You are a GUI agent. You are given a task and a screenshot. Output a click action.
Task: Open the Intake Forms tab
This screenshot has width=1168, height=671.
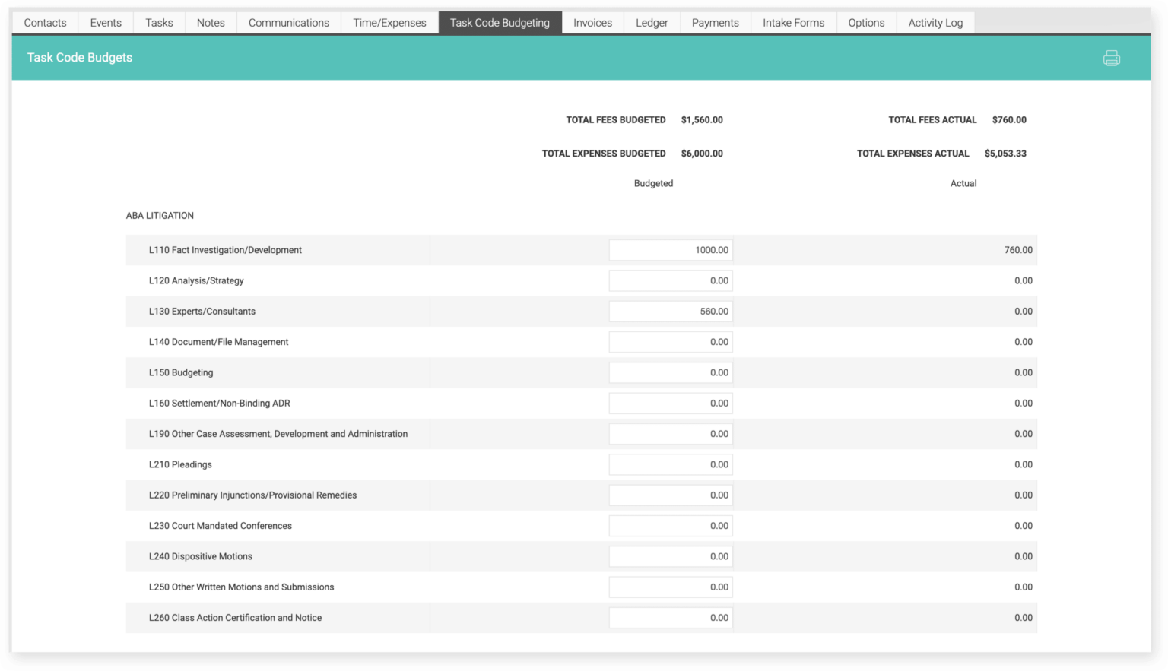point(793,22)
